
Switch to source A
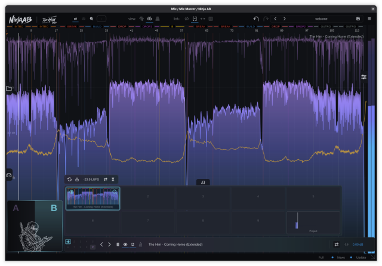pos(16,208)
